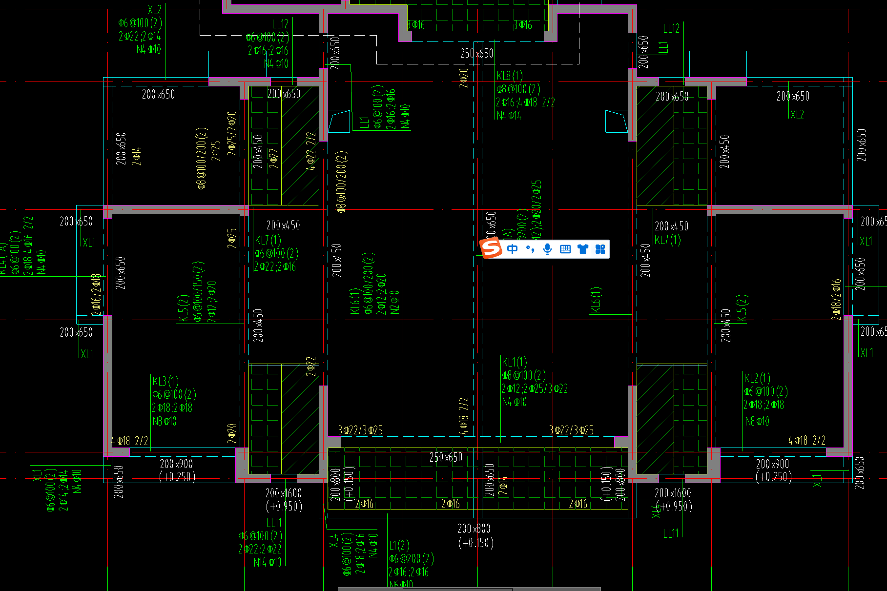Select the L1(2) beam label
The image size is (887, 591).
pos(399,545)
